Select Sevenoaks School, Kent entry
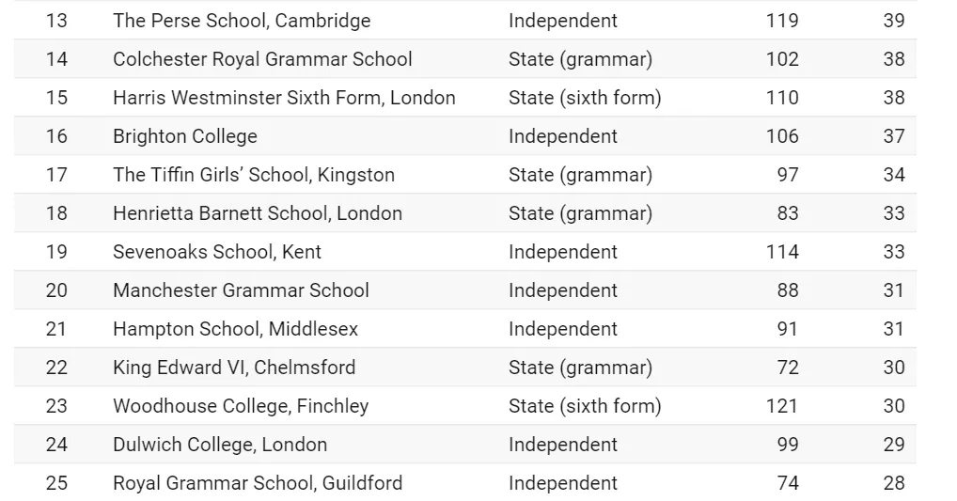The width and height of the screenshot is (957, 501). coord(216,251)
